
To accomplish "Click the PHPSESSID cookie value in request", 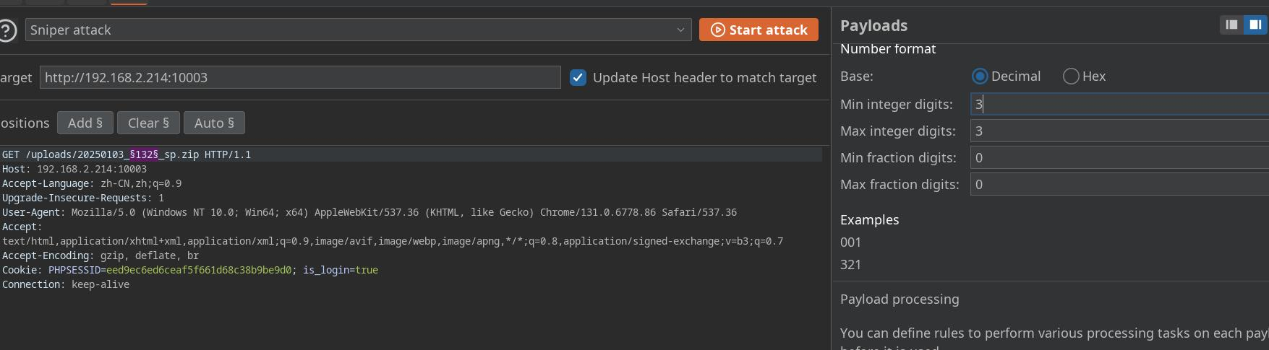I will (x=198, y=270).
